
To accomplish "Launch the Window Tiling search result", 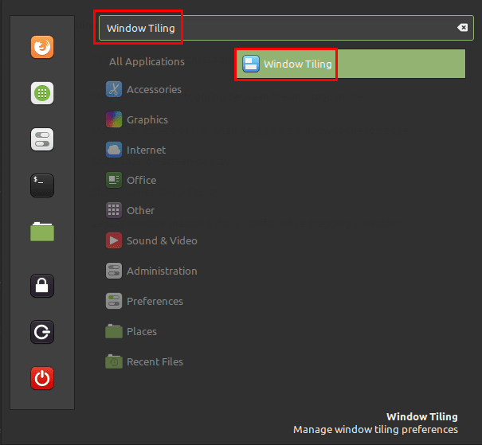I will tap(351, 64).
